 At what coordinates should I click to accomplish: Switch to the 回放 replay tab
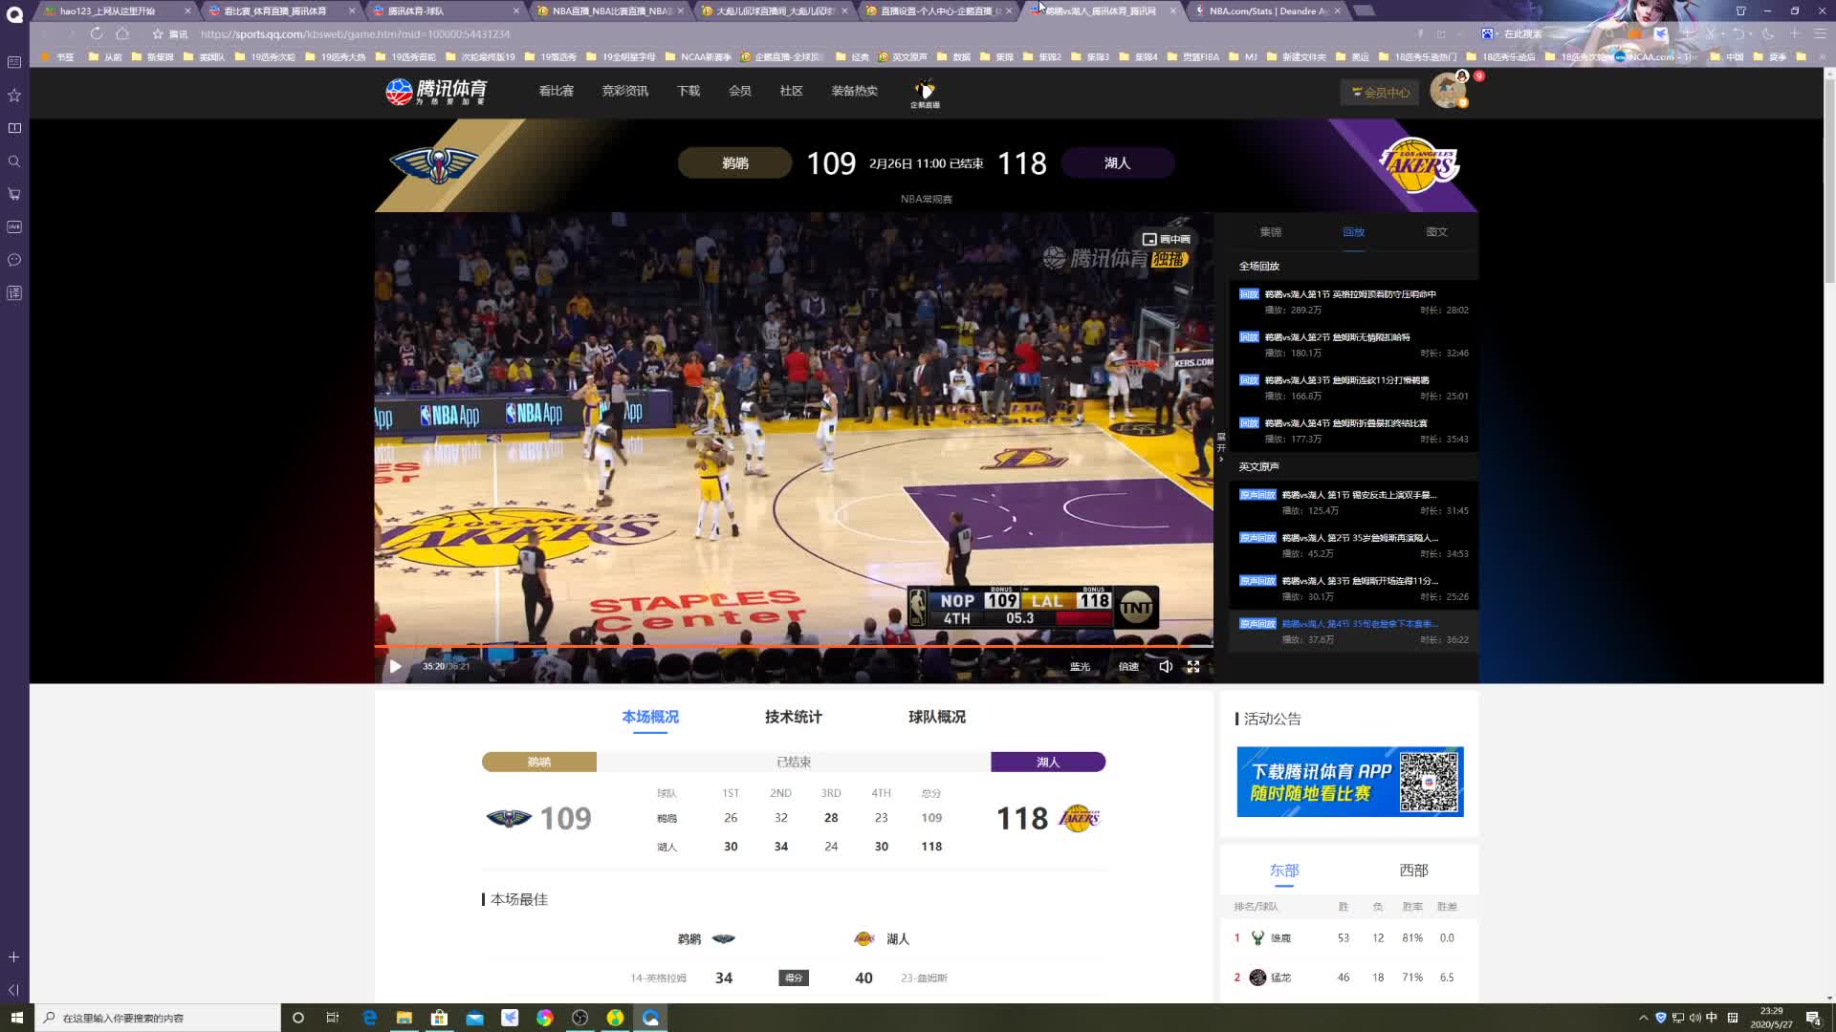[1353, 232]
